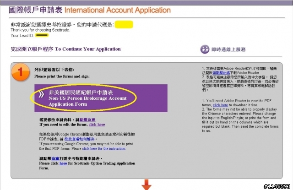
Task: Click the 'To Continue Your Application' heading
Action: [87, 49]
